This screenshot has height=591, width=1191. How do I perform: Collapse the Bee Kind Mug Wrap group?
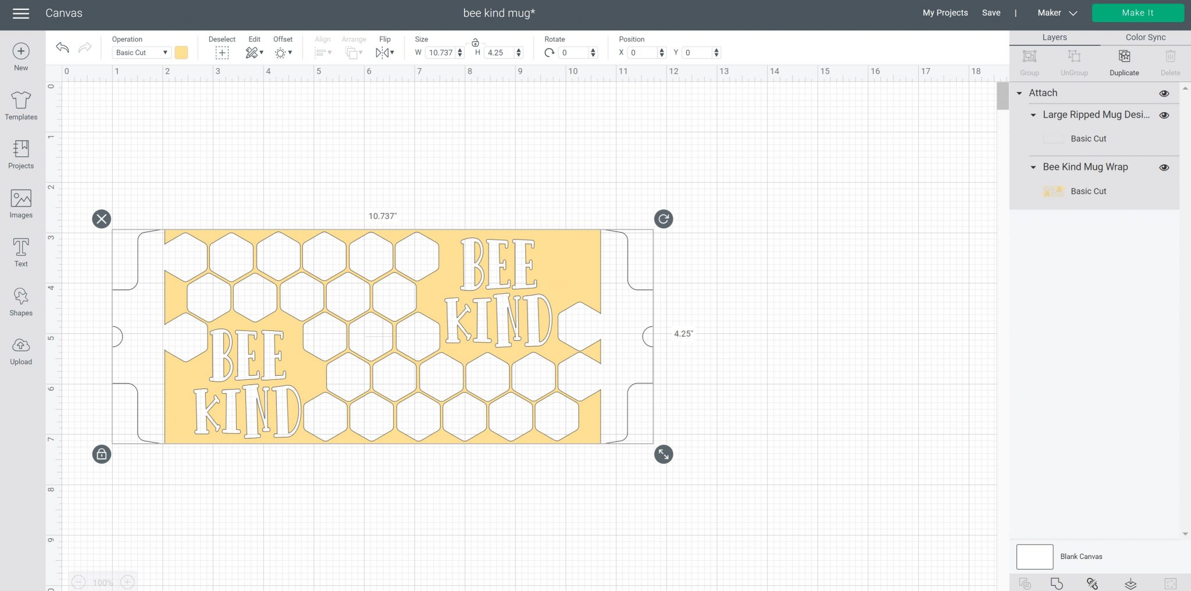point(1033,168)
